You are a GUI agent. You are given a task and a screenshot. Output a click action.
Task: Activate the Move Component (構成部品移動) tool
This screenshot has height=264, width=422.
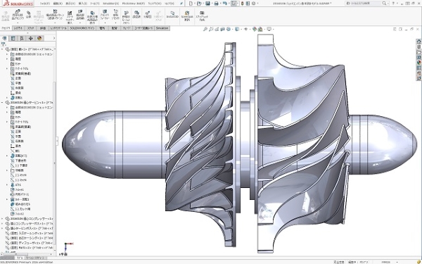click(x=80, y=15)
